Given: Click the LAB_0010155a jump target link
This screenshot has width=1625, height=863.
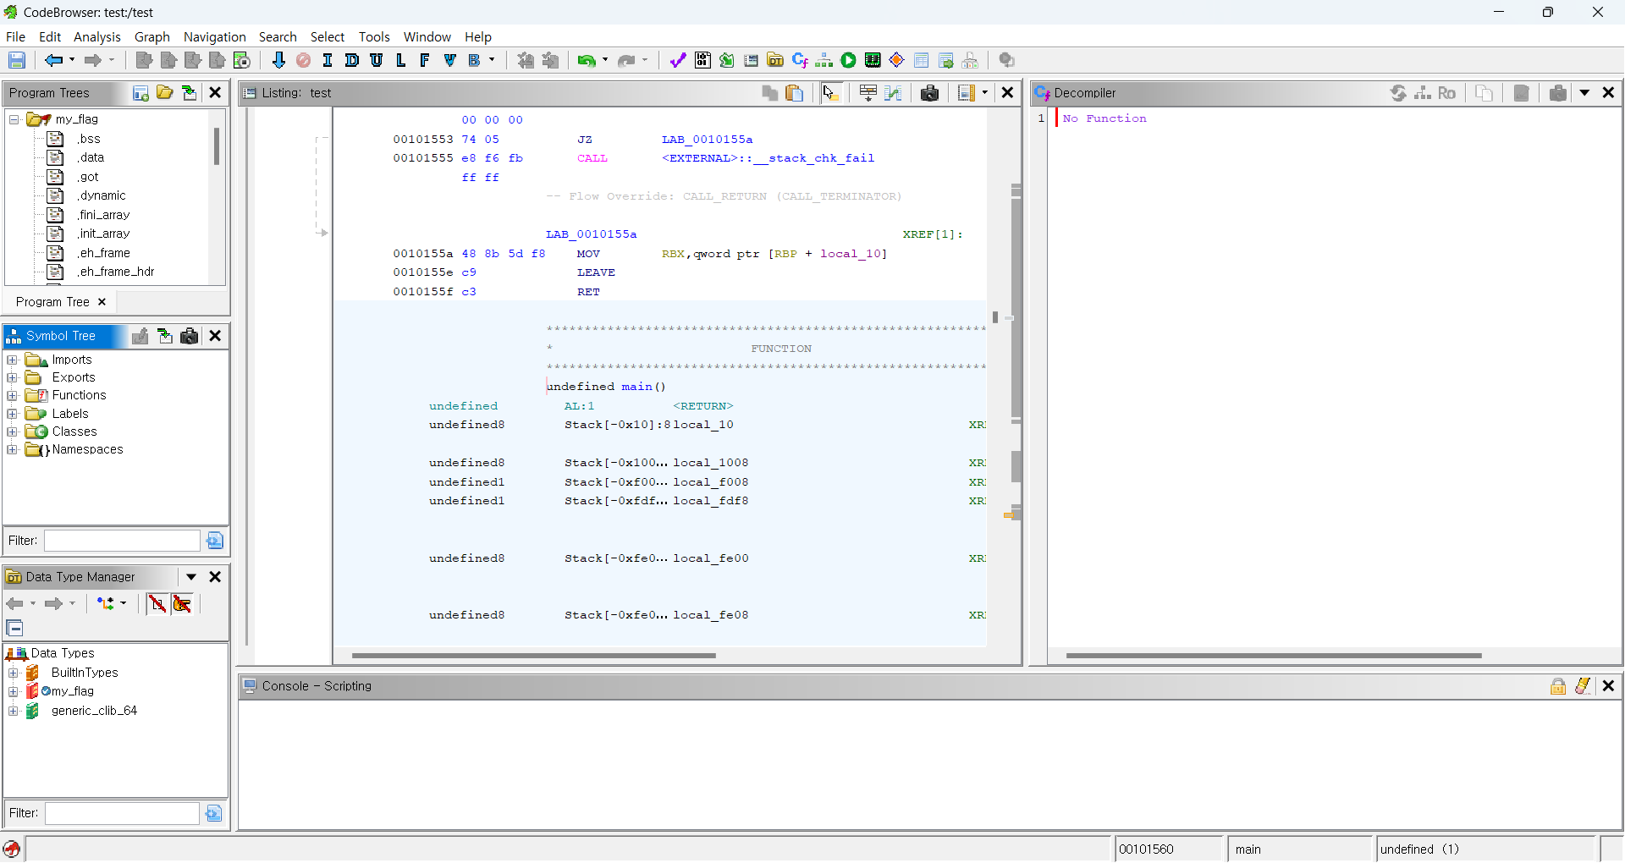Looking at the screenshot, I should [x=707, y=140].
